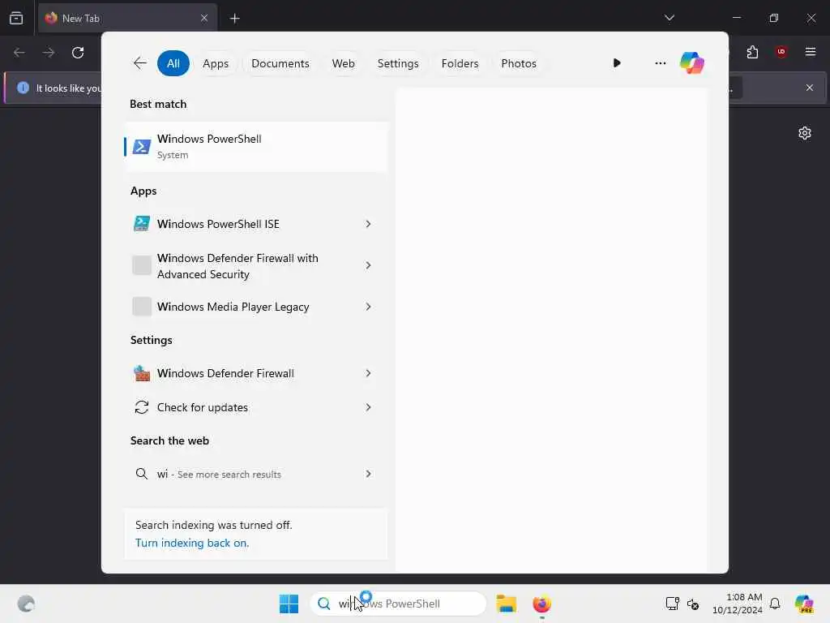Viewport: 830px width, 623px height.
Task: Click the Check for updates sync icon
Action: coord(141,407)
